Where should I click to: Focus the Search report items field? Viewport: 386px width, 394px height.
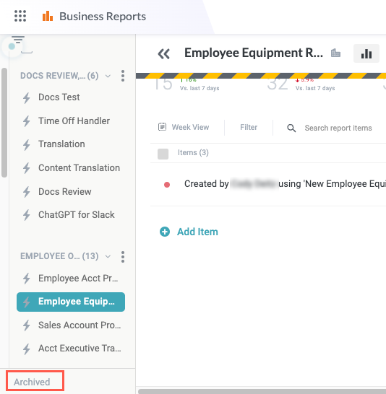(338, 128)
